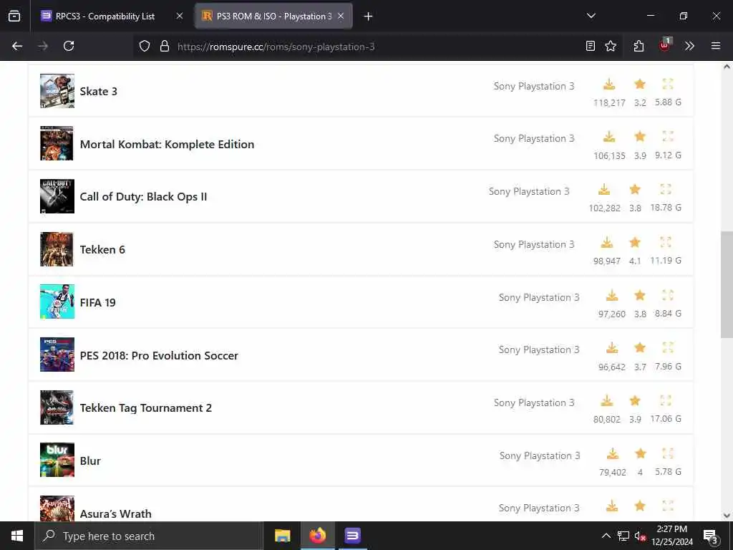Click the star icon in Black Ops II row
Screen dimensions: 733x550
(635, 189)
